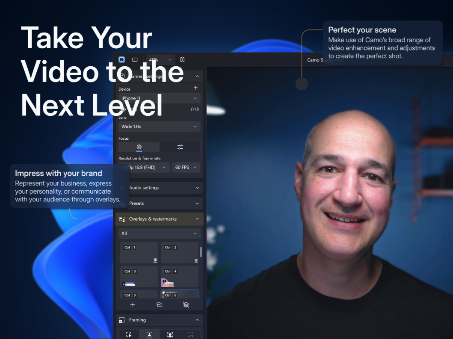Image resolution: width=453 pixels, height=339 pixels.
Task: Select the Ctrl 4 overlay thumbnail
Action: [179, 277]
